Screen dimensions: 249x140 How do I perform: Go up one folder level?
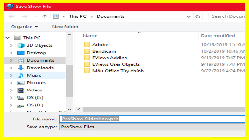click(45, 16)
